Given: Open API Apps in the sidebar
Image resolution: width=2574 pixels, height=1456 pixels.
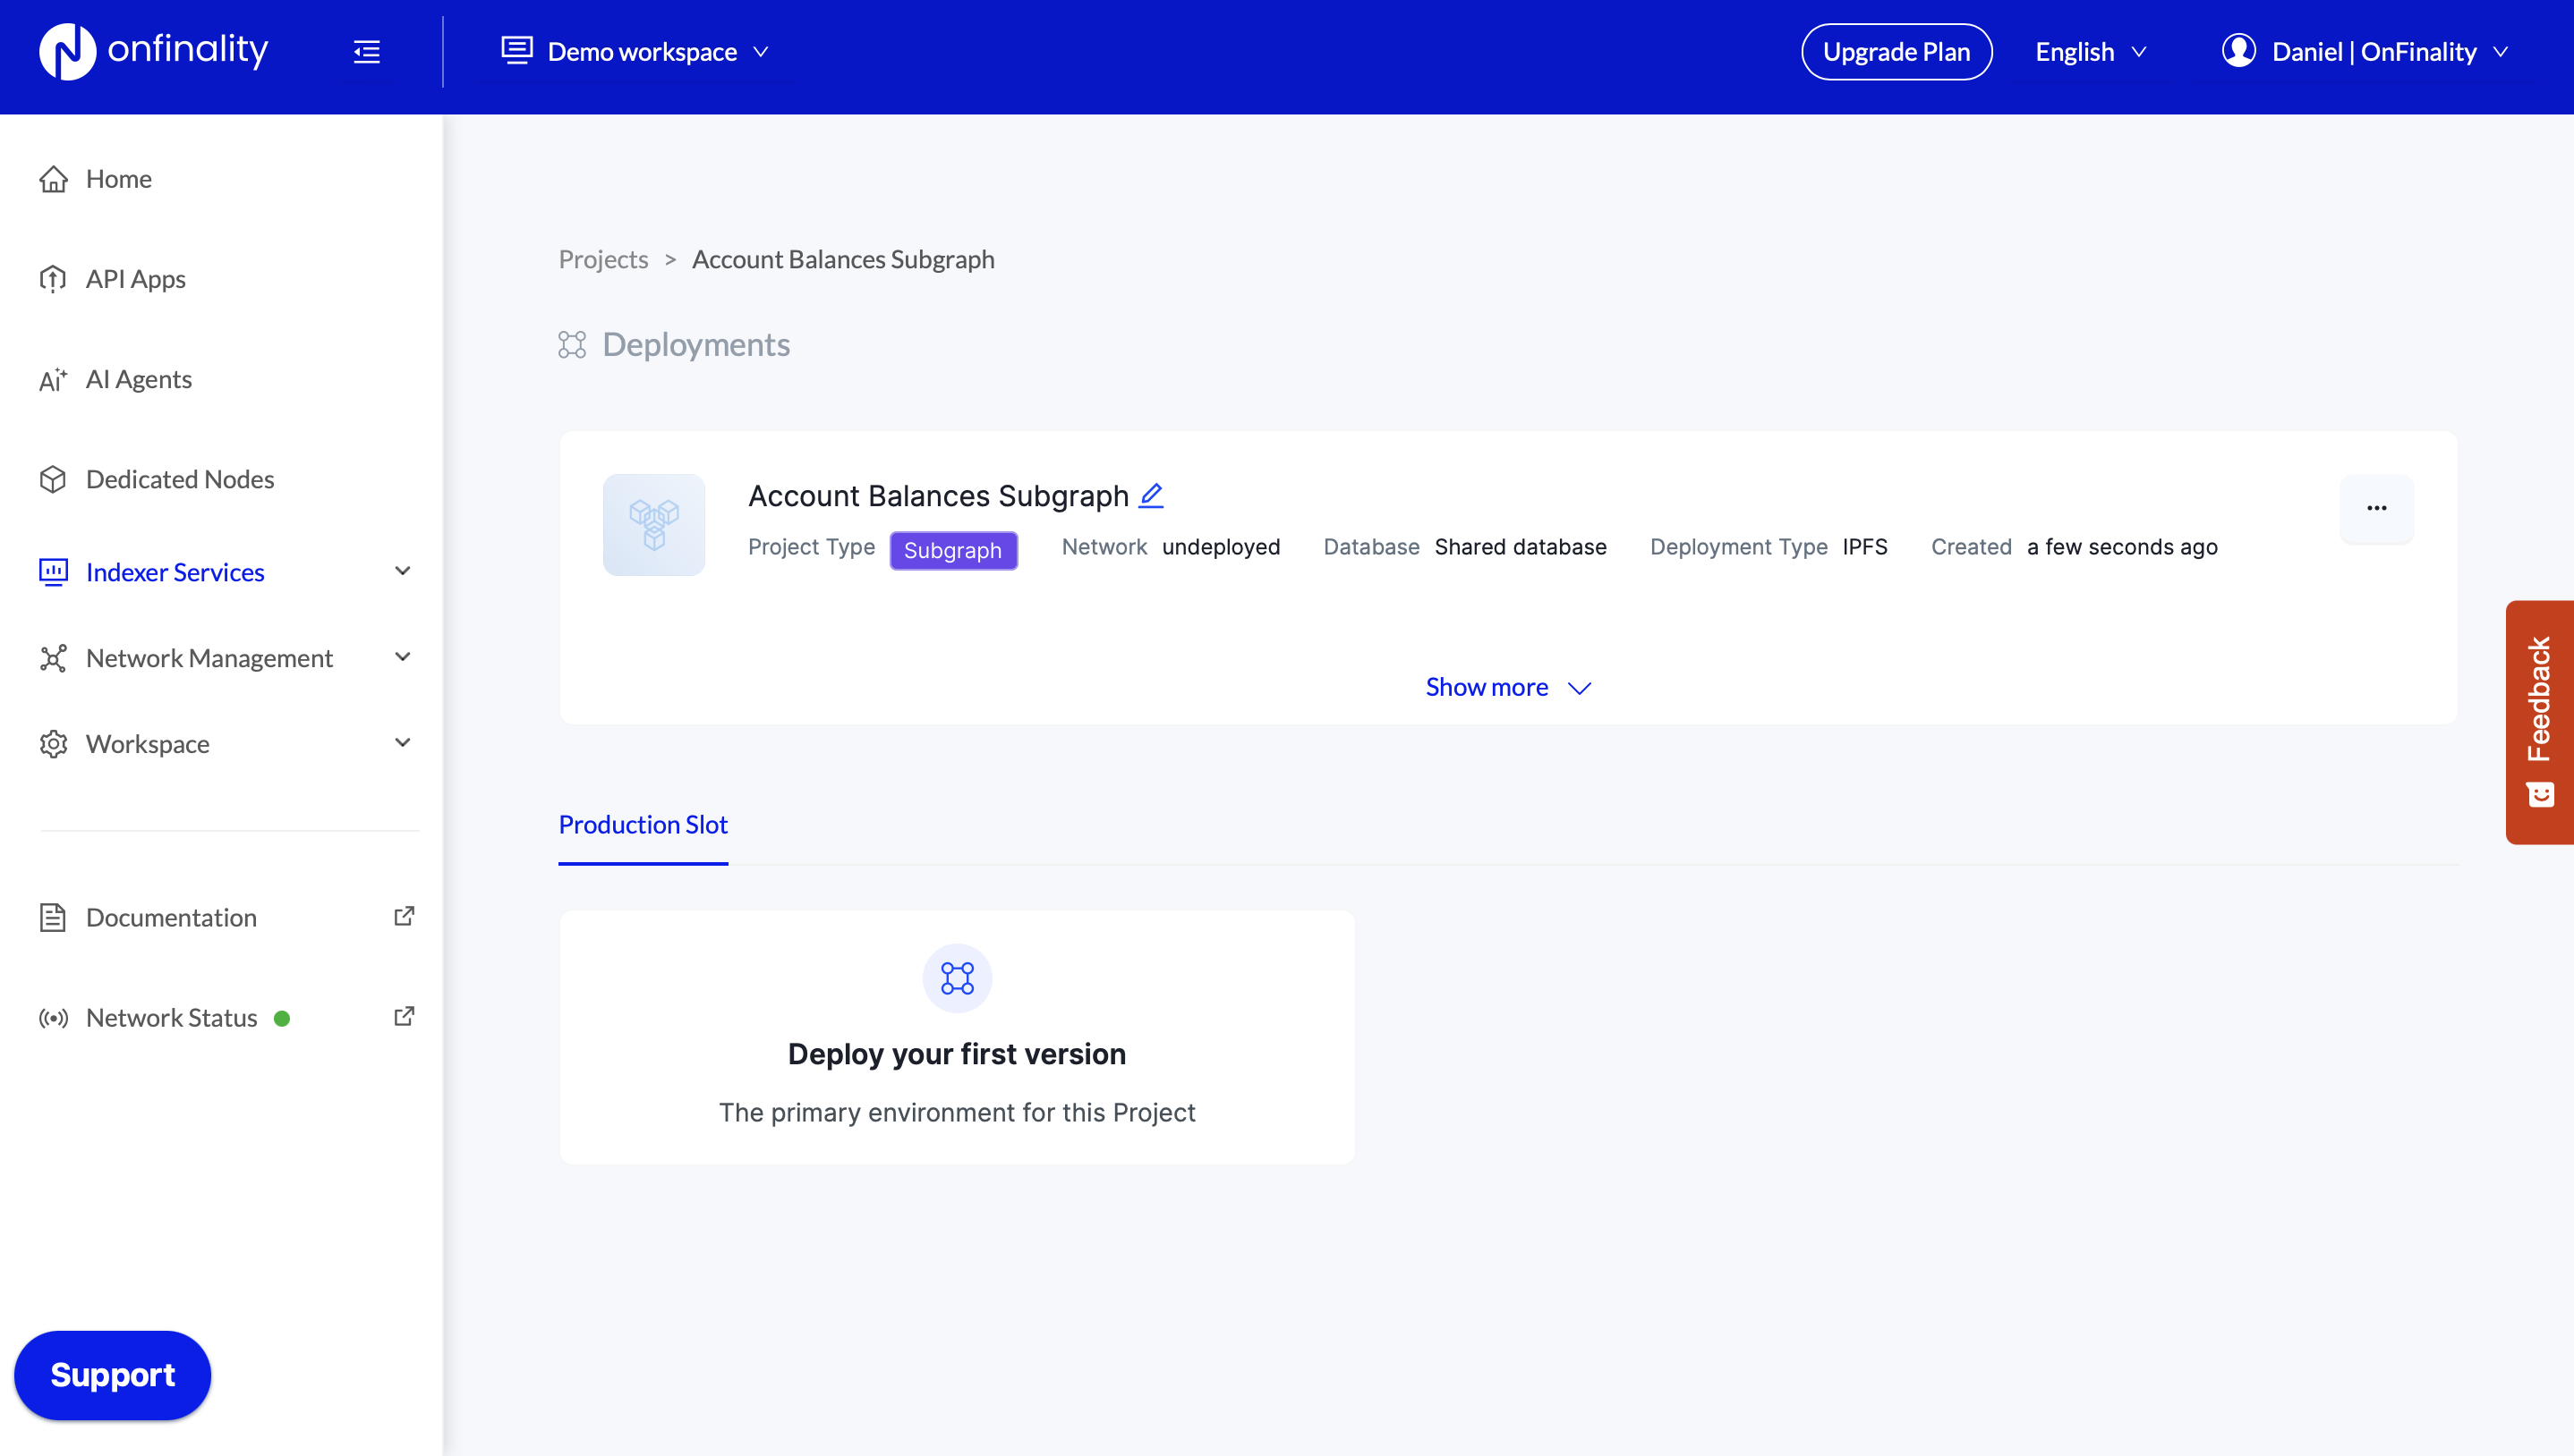Looking at the screenshot, I should coord(135,279).
